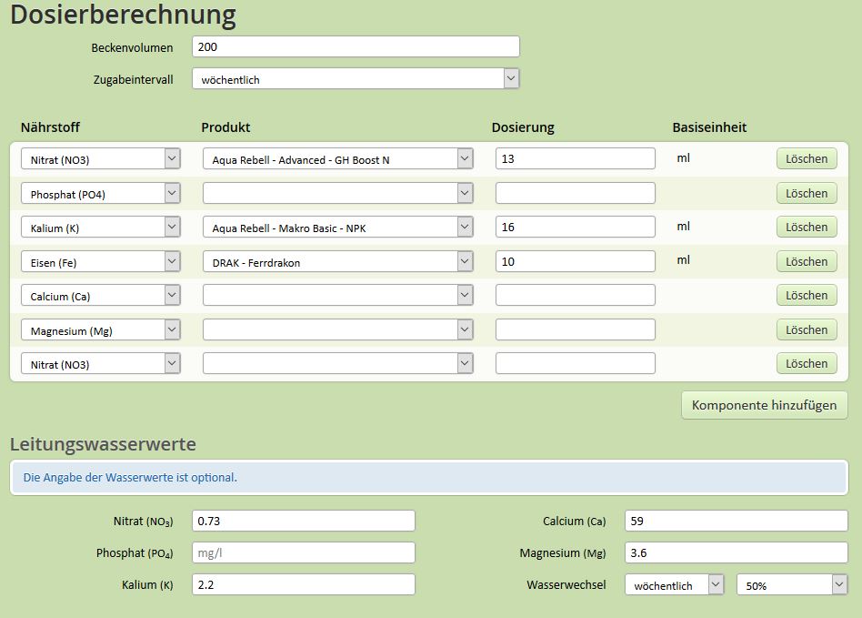The height and width of the screenshot is (618, 862).
Task: Expand the Aqua Rebell GH Boost N product dropdown
Action: pyautogui.click(x=337, y=159)
